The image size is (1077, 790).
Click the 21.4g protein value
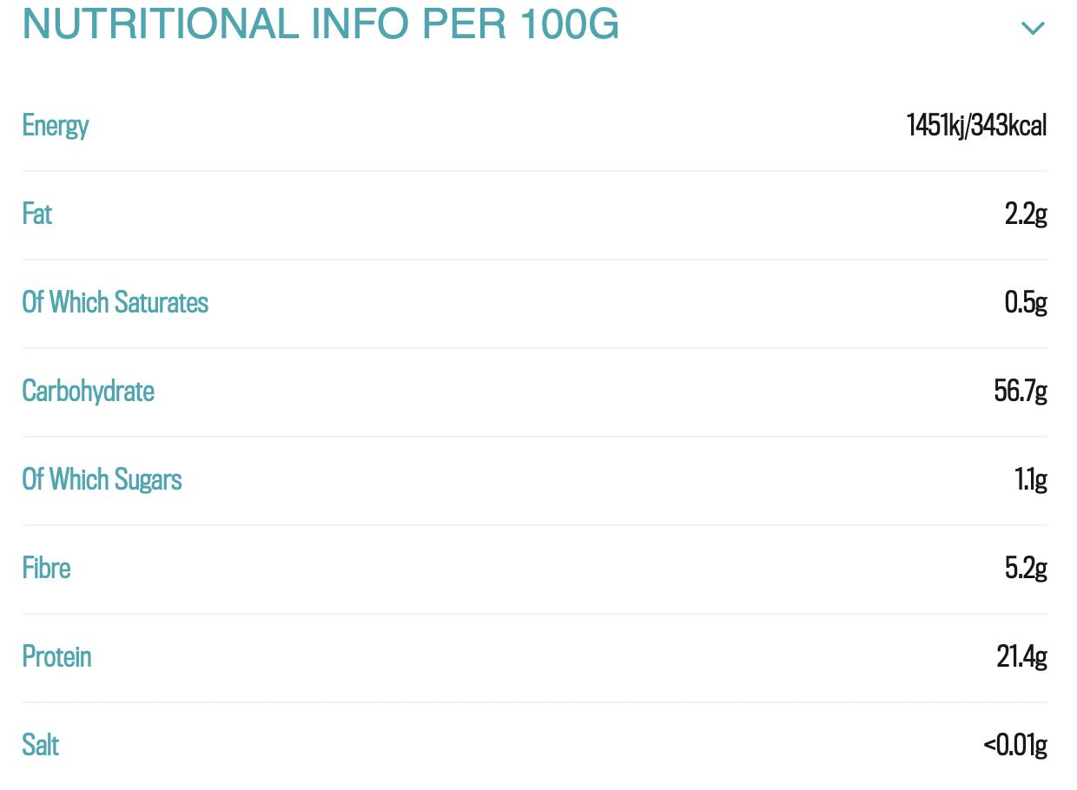[x=1021, y=657]
